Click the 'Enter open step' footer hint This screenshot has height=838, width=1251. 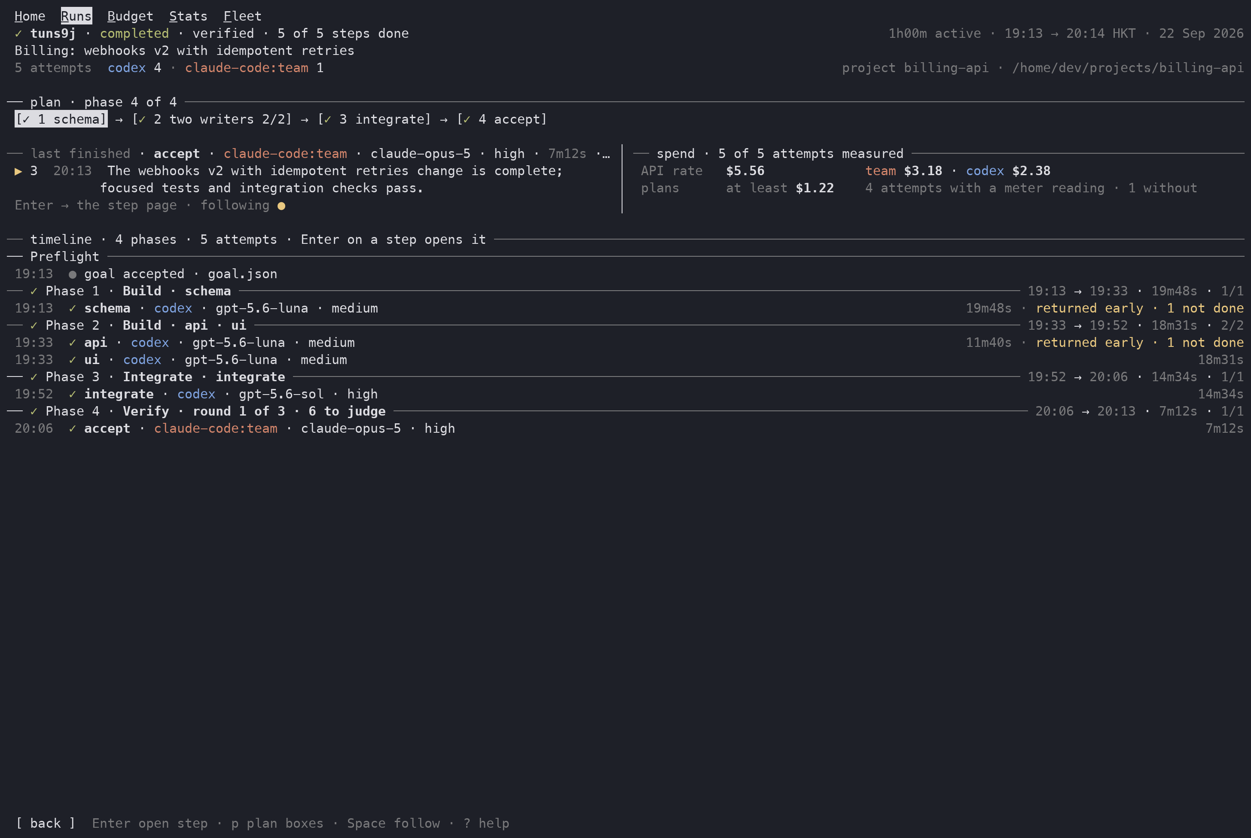pyautogui.click(x=150, y=823)
